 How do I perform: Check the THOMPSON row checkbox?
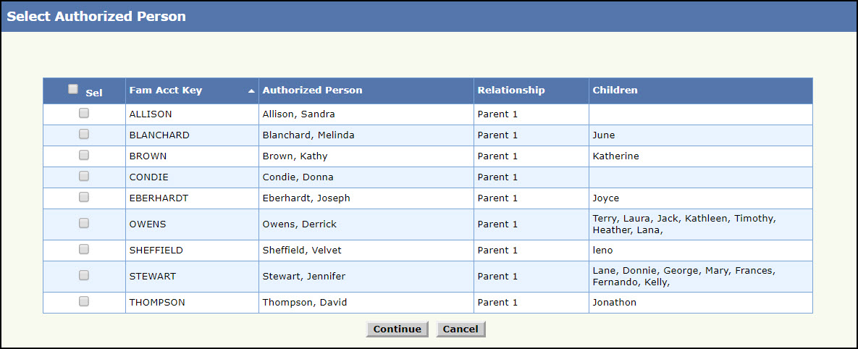pos(84,301)
